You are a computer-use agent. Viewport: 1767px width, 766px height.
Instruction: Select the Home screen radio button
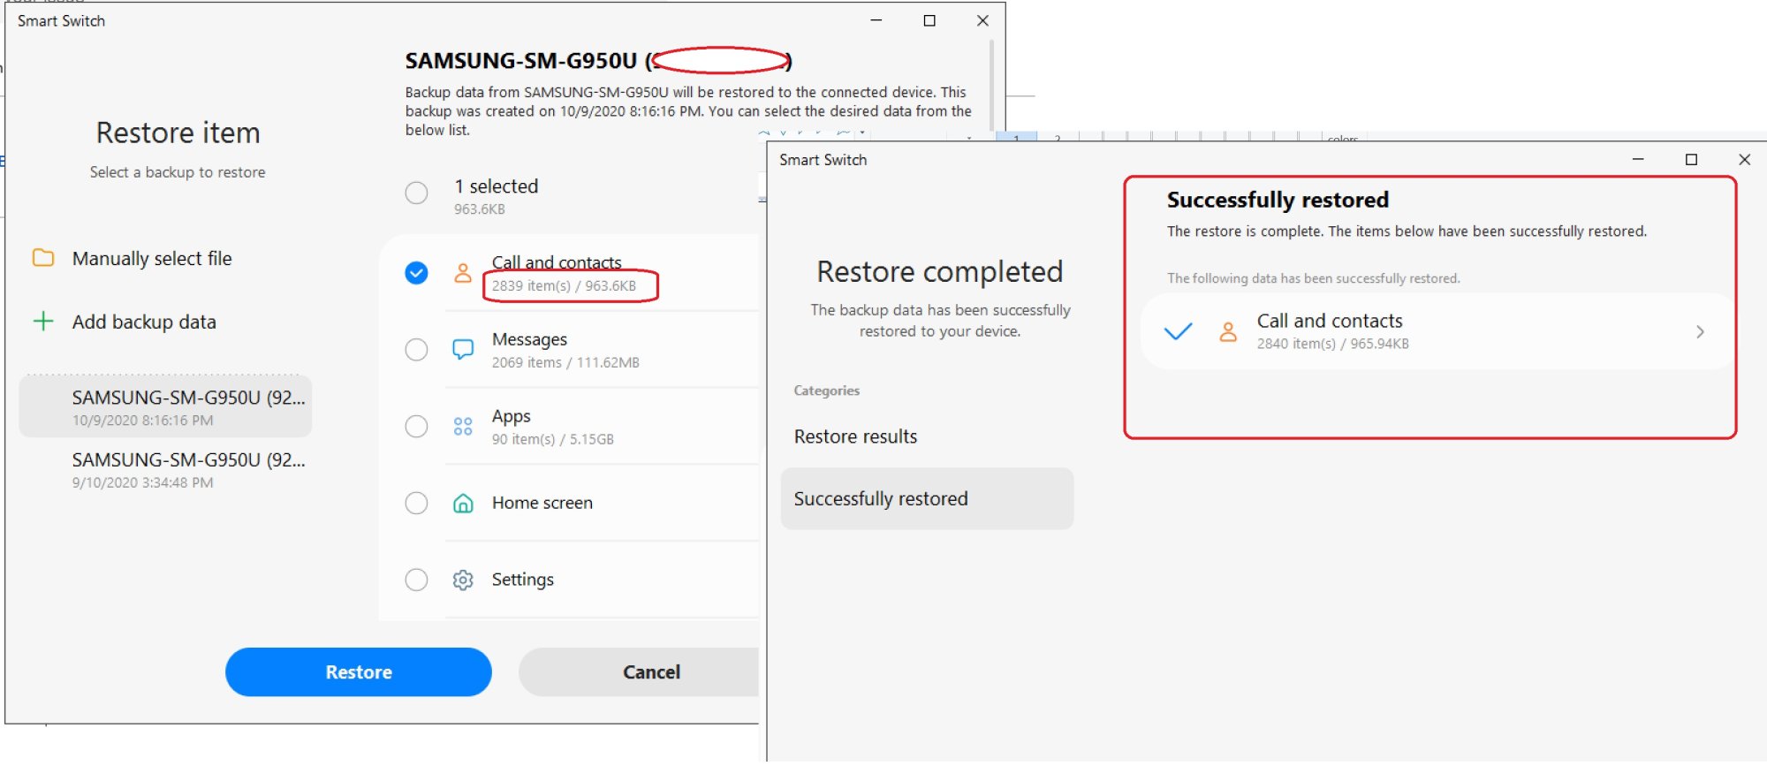tap(416, 504)
